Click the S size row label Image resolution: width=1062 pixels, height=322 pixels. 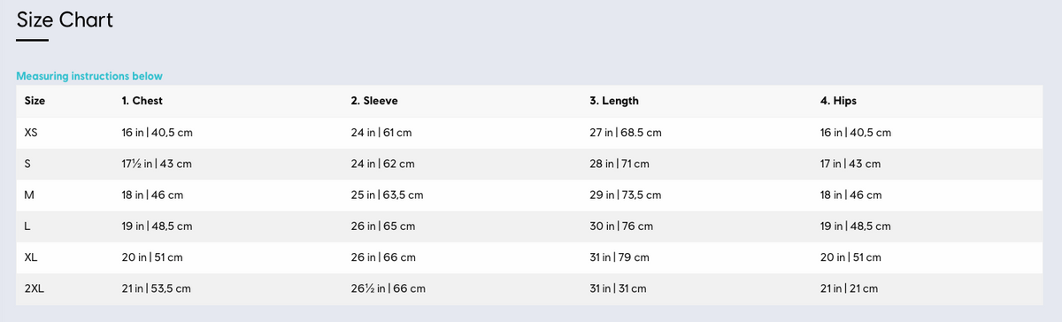[27, 164]
